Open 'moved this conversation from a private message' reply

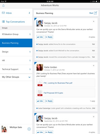click(x=66, y=57)
